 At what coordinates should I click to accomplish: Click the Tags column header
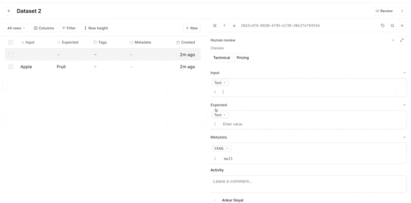click(100, 42)
